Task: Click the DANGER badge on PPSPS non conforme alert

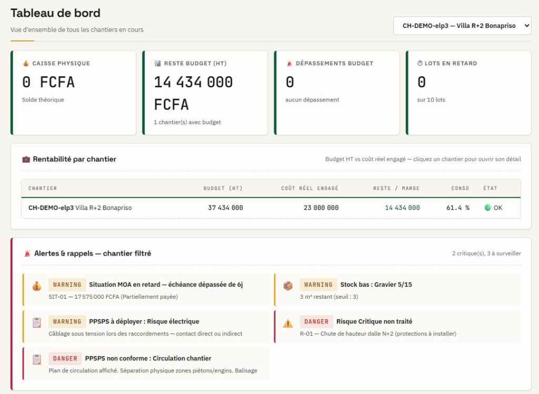Action: pos(65,358)
